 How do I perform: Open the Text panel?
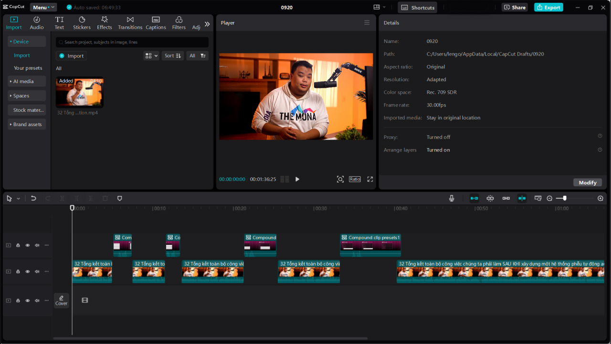pyautogui.click(x=59, y=22)
